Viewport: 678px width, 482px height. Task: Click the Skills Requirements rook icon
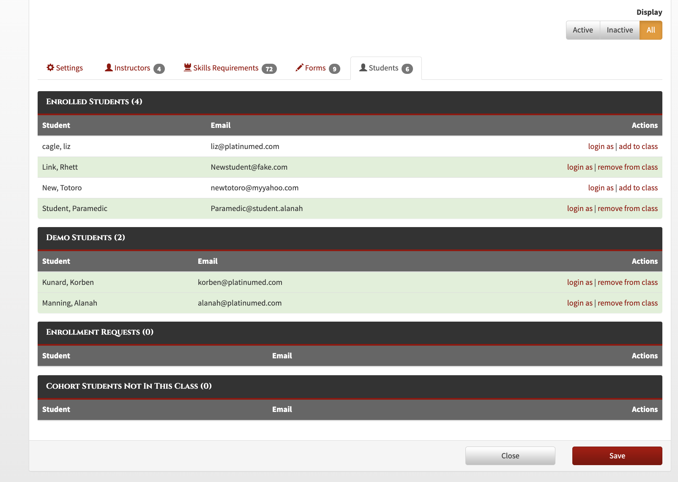(x=188, y=68)
